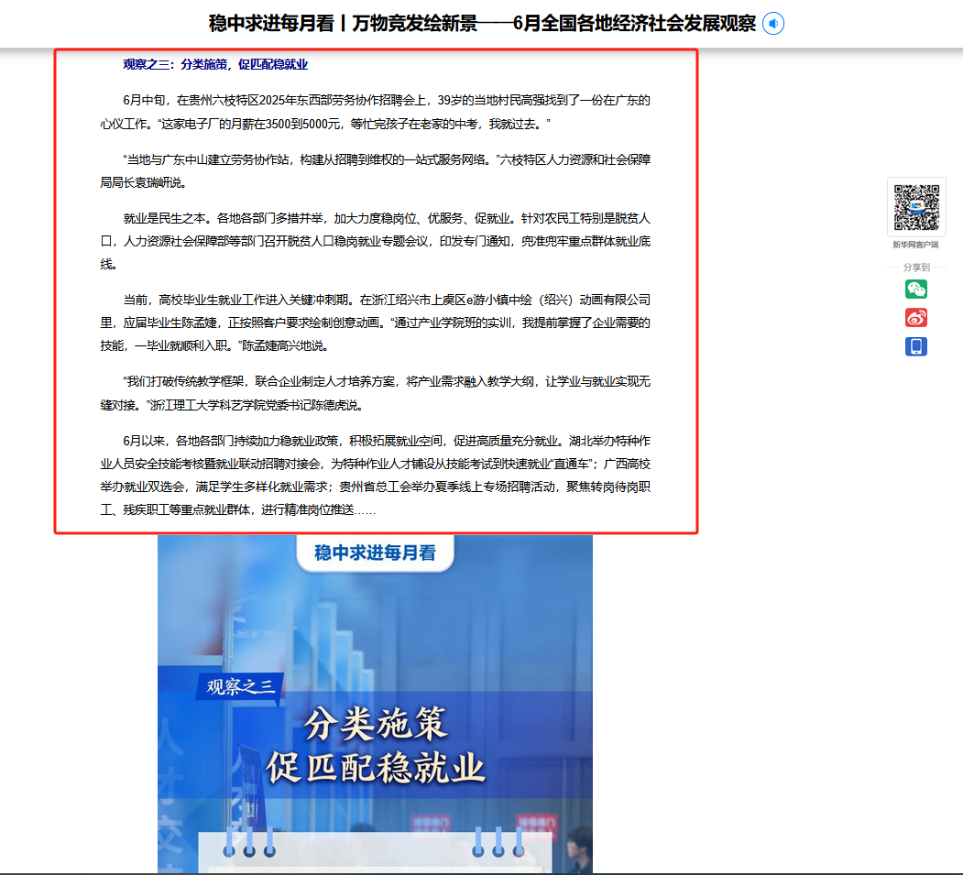This screenshot has width=963, height=875.
Task: Click the 观察之三 tag in the infographic
Action: coord(240,687)
